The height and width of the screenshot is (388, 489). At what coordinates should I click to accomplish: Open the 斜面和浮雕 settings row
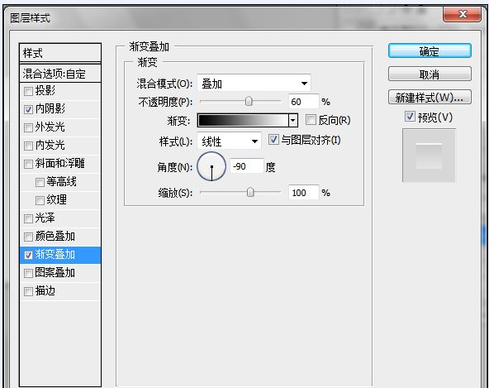[x=60, y=164]
